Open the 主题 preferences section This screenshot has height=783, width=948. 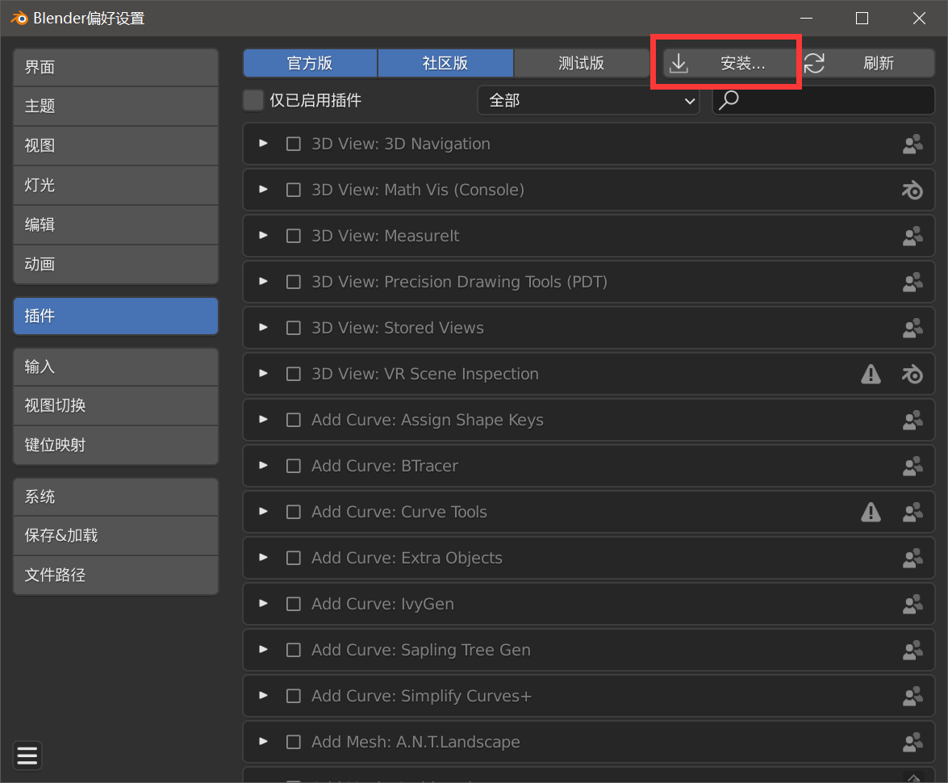click(115, 107)
